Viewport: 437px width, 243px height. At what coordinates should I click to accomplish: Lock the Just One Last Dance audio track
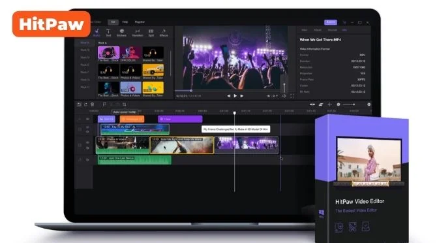(80, 160)
